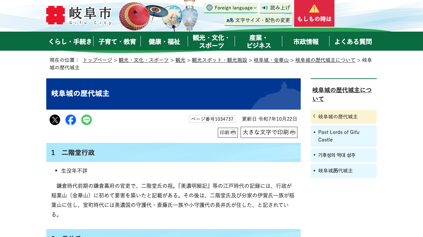Select sidebar item 岐阜城の歴代城主

344,117
